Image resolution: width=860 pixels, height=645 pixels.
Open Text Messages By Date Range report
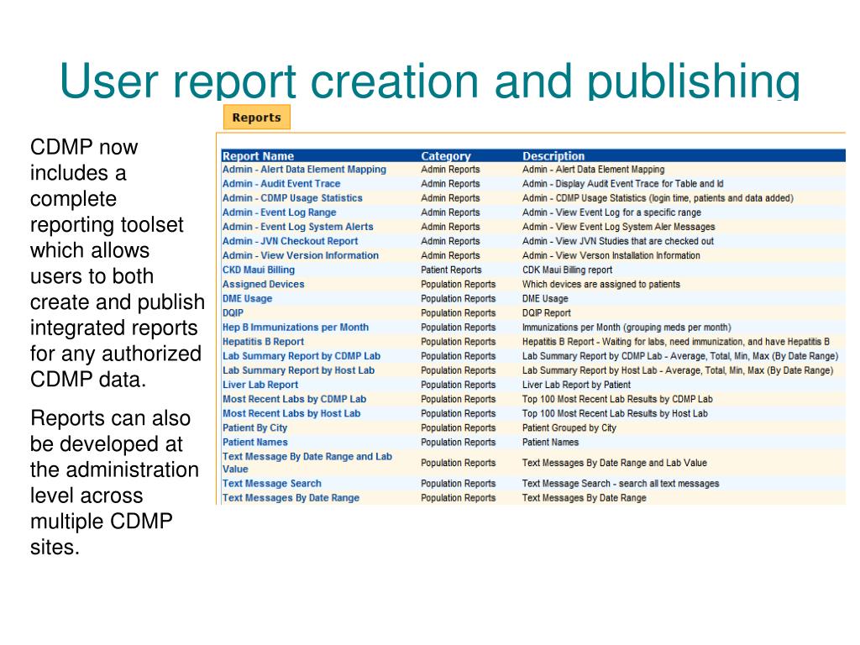(x=291, y=497)
